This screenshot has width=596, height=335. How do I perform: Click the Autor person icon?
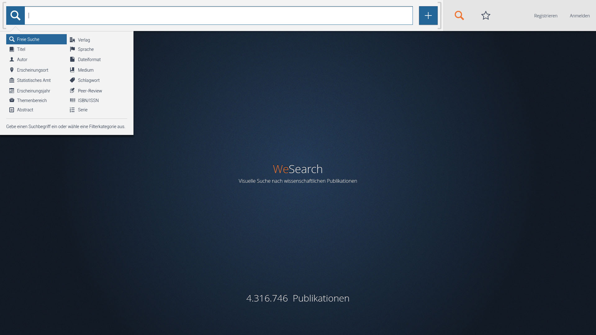pyautogui.click(x=12, y=60)
